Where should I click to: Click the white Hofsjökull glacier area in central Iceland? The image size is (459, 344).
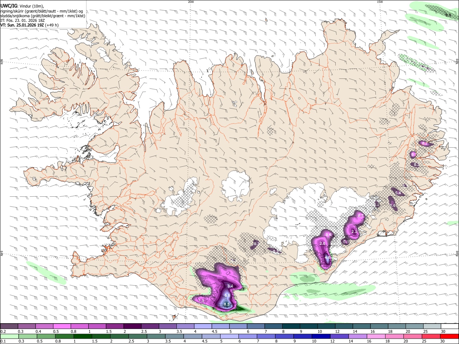[236, 186]
